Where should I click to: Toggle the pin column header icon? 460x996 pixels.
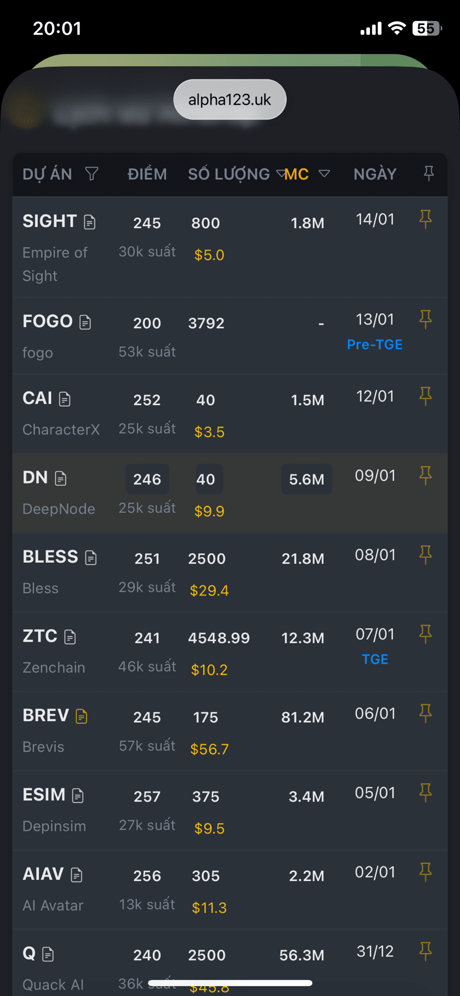click(x=428, y=173)
